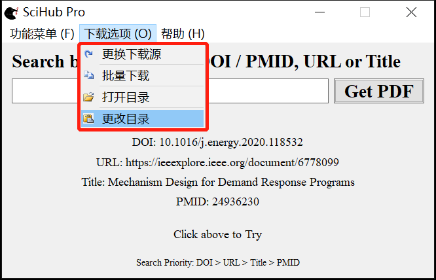Minimize the SciHub Pro window

(x=319, y=12)
